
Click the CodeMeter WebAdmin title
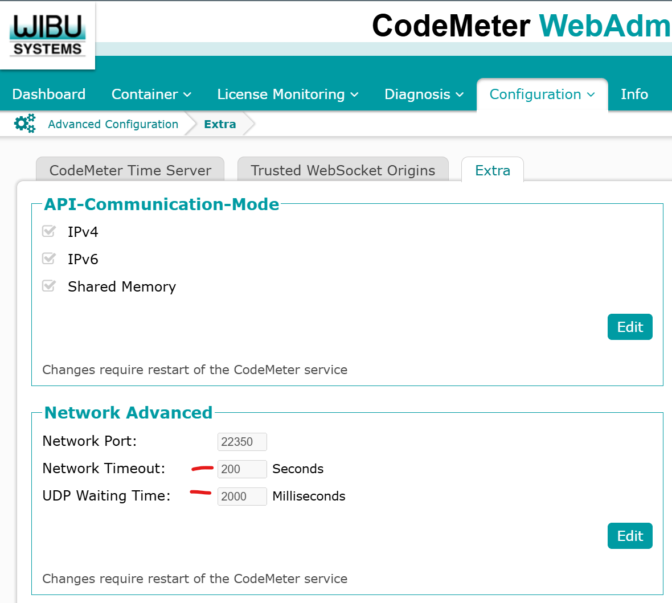pos(521,26)
